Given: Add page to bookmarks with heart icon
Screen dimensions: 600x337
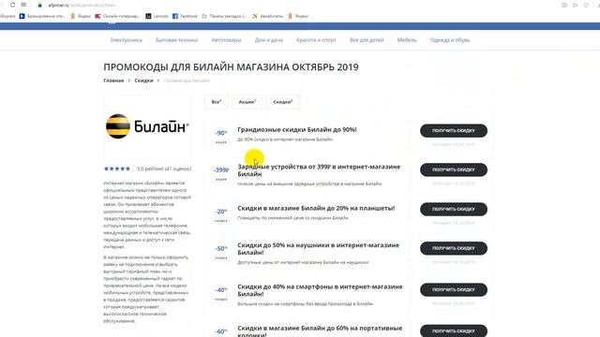Looking at the screenshot, I should (586, 5).
